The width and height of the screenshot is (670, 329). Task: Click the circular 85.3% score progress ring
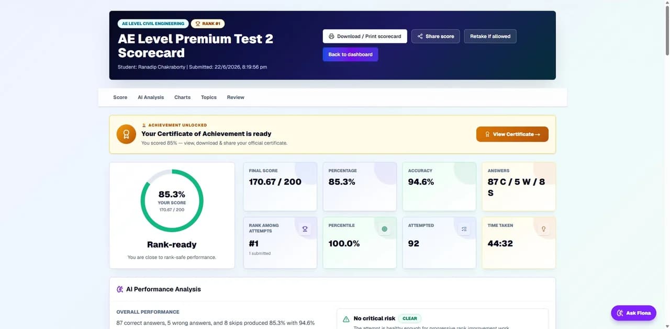coord(172,201)
